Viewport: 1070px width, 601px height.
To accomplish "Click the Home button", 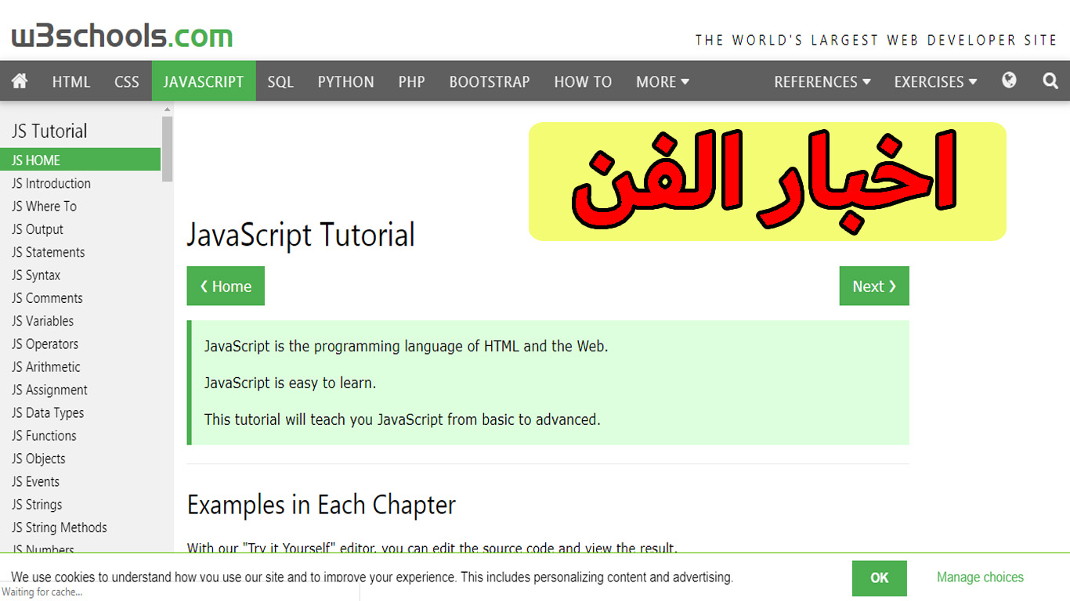I will pyautogui.click(x=226, y=286).
